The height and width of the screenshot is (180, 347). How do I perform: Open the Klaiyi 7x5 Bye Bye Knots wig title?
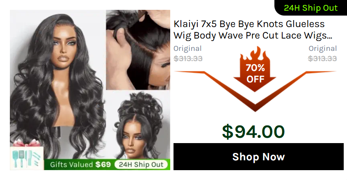253,30
